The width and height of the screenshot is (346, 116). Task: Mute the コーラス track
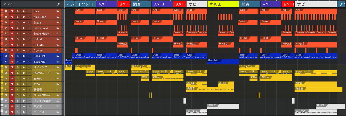click(x=12, y=112)
